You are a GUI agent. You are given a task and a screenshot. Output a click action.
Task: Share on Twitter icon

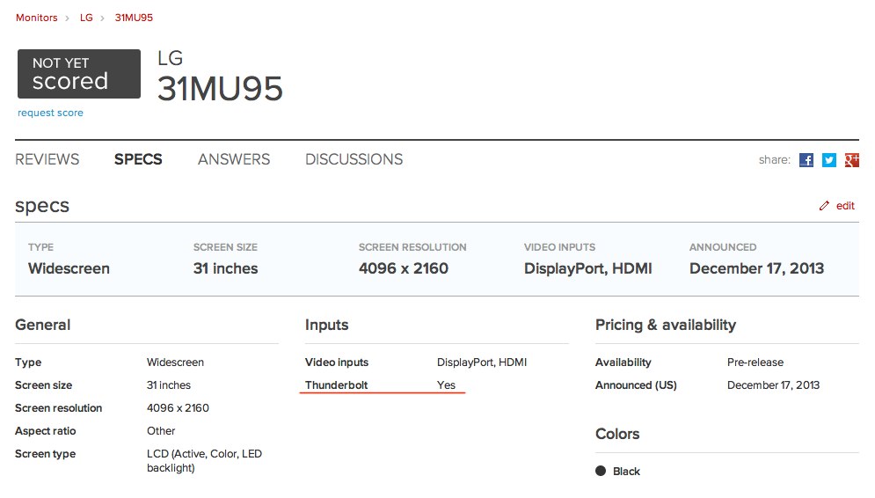pyautogui.click(x=828, y=160)
